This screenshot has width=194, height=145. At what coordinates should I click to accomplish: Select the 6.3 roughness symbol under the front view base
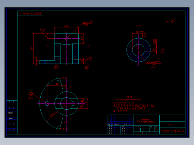(x=56, y=67)
